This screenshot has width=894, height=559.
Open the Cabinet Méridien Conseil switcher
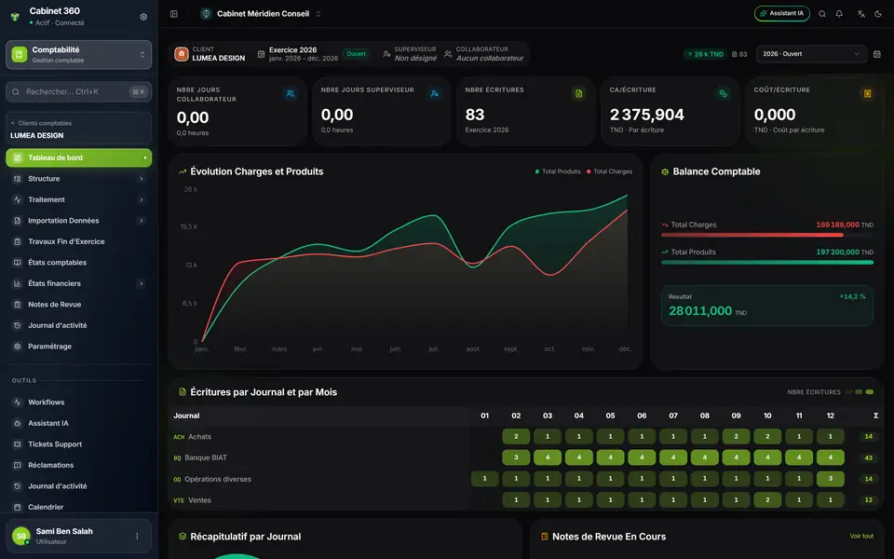tap(261, 14)
